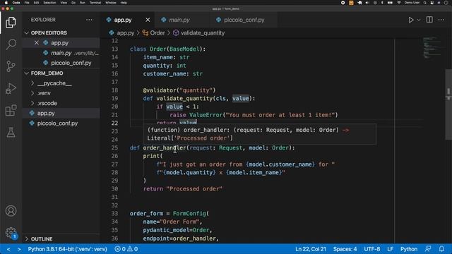Viewport: 452px width, 254px height.
Task: Select piccolo_conf.py in Open Editors
Action: point(71,63)
